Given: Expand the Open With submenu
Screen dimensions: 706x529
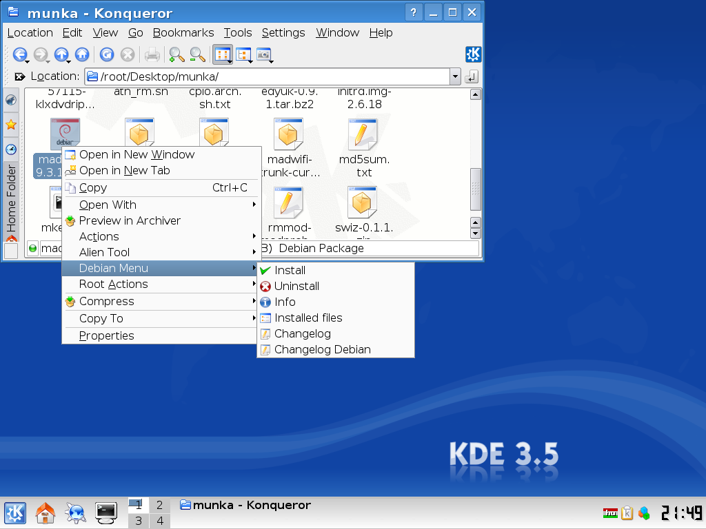Looking at the screenshot, I should (160, 205).
